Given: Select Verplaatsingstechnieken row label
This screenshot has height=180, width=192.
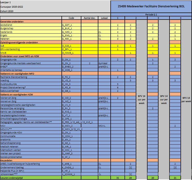Looking at the screenshot, I should pyautogui.click(x=31, y=115).
